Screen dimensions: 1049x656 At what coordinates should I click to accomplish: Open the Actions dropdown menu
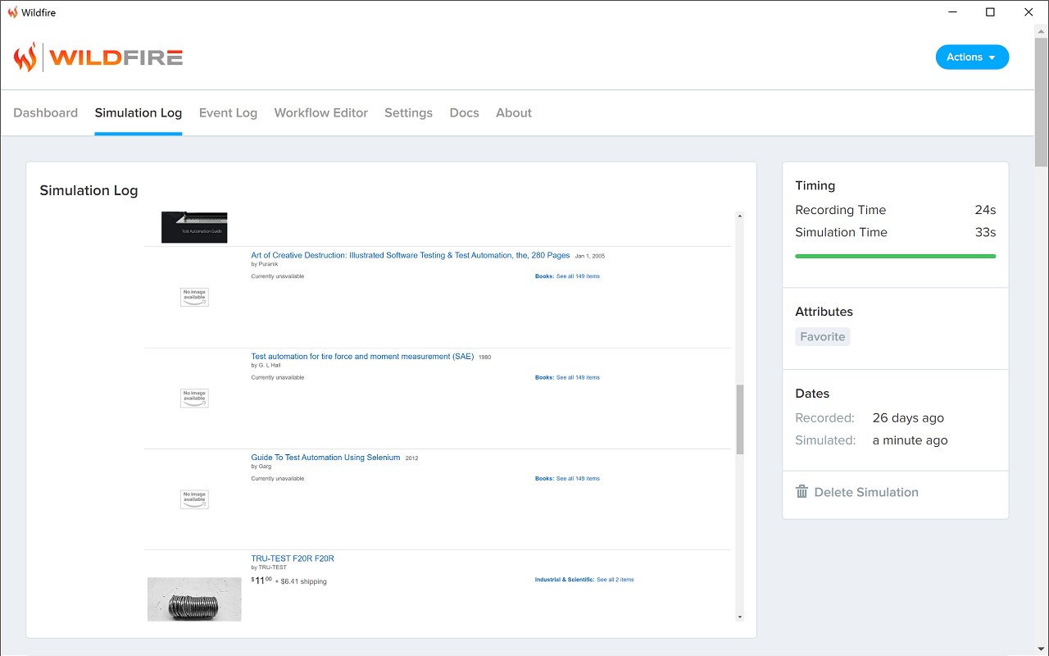pyautogui.click(x=972, y=57)
